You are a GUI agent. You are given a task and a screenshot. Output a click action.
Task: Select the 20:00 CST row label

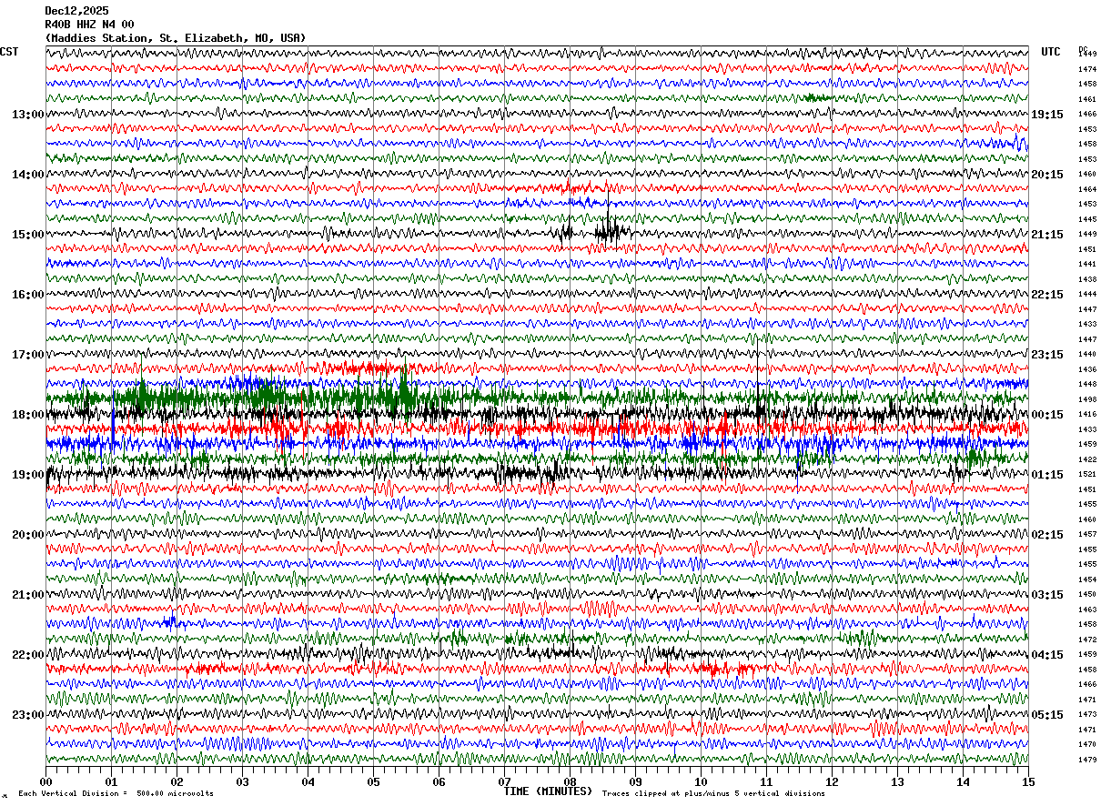[28, 535]
